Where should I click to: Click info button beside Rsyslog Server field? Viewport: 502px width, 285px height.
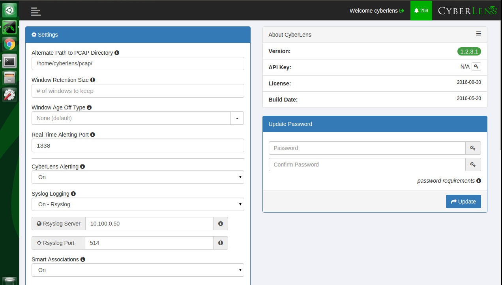point(221,224)
